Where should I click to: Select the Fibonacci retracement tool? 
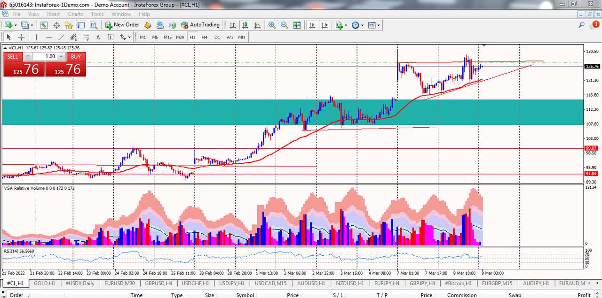pyautogui.click(x=73, y=37)
